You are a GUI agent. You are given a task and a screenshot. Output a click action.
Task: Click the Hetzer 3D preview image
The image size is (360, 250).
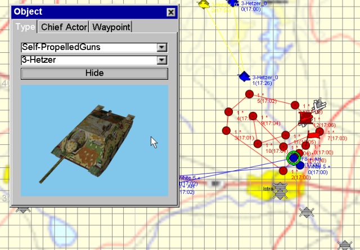(x=94, y=140)
